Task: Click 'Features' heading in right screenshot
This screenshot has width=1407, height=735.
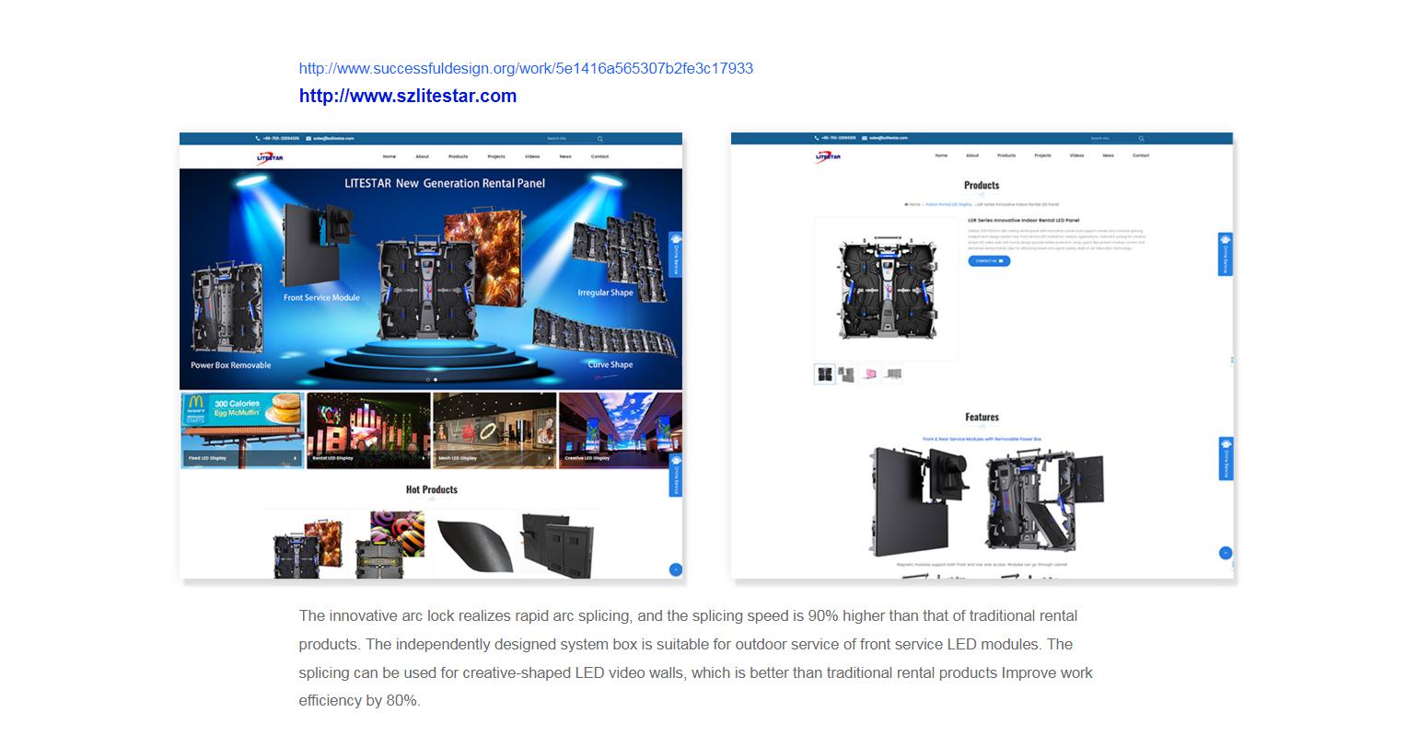Action: pyautogui.click(x=982, y=417)
